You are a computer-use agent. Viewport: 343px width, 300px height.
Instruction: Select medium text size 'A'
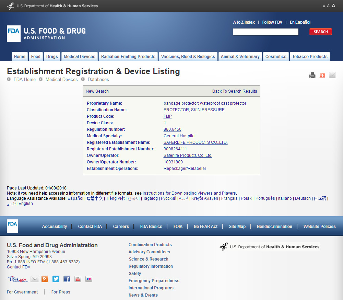pyautogui.click(x=328, y=6)
